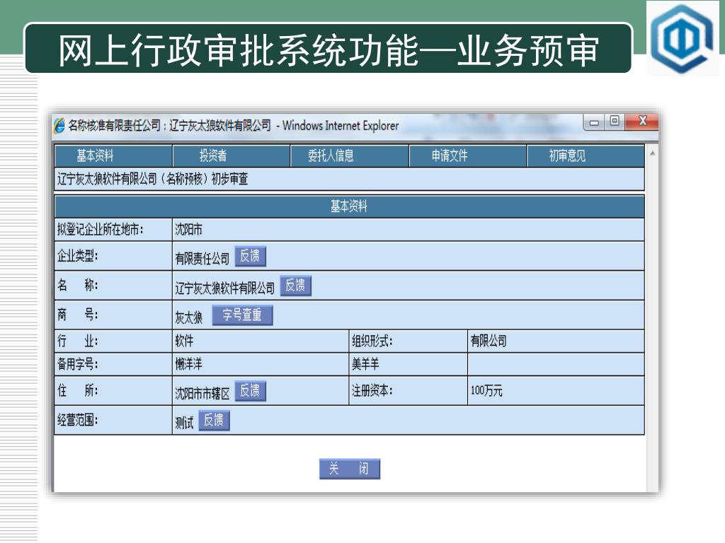Click the slide title 网上行政审批系统功能—业务预审
The image size is (725, 543).
point(329,50)
